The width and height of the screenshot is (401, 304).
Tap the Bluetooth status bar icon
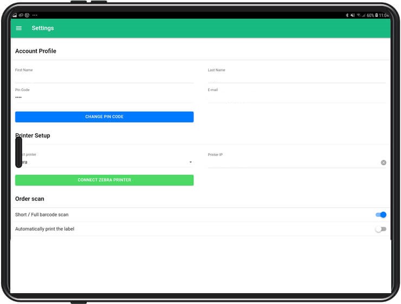tap(347, 15)
